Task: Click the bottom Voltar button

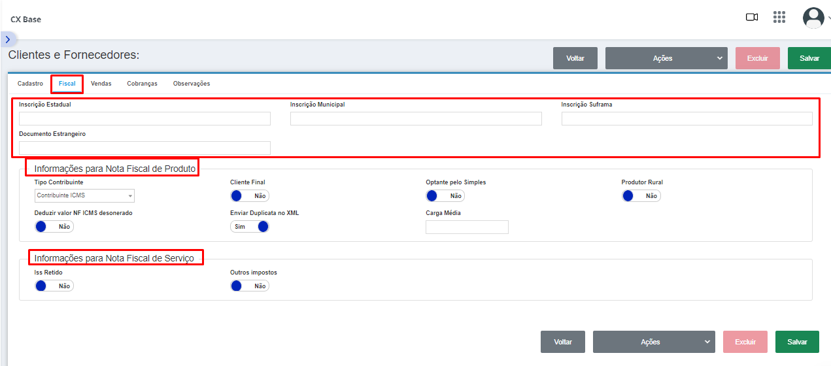Action: (x=563, y=342)
